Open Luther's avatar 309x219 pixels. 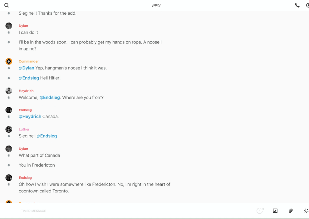[x=9, y=129]
